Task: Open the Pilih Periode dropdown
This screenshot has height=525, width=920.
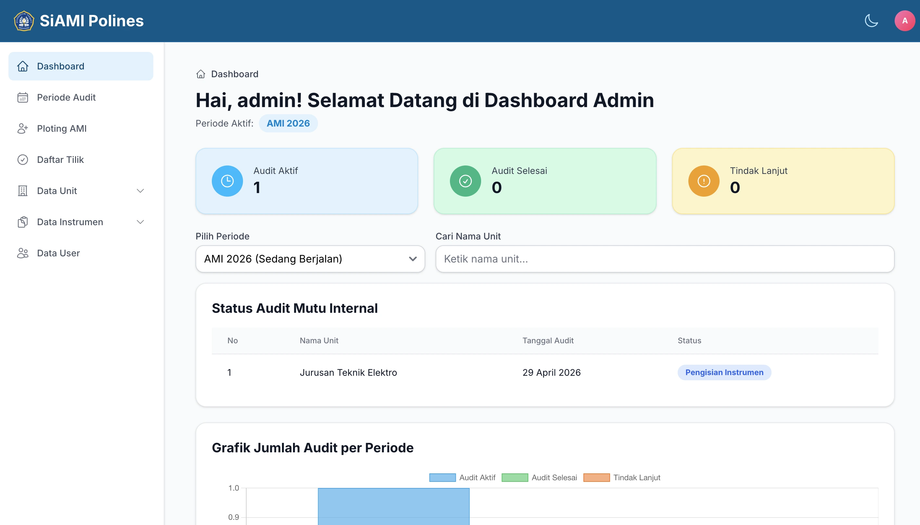Action: [x=310, y=259]
